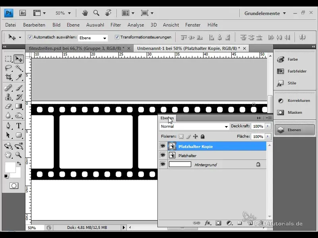Select the Zoom tool in toolbox
This screenshot has width=318, height=238.
[19, 155]
